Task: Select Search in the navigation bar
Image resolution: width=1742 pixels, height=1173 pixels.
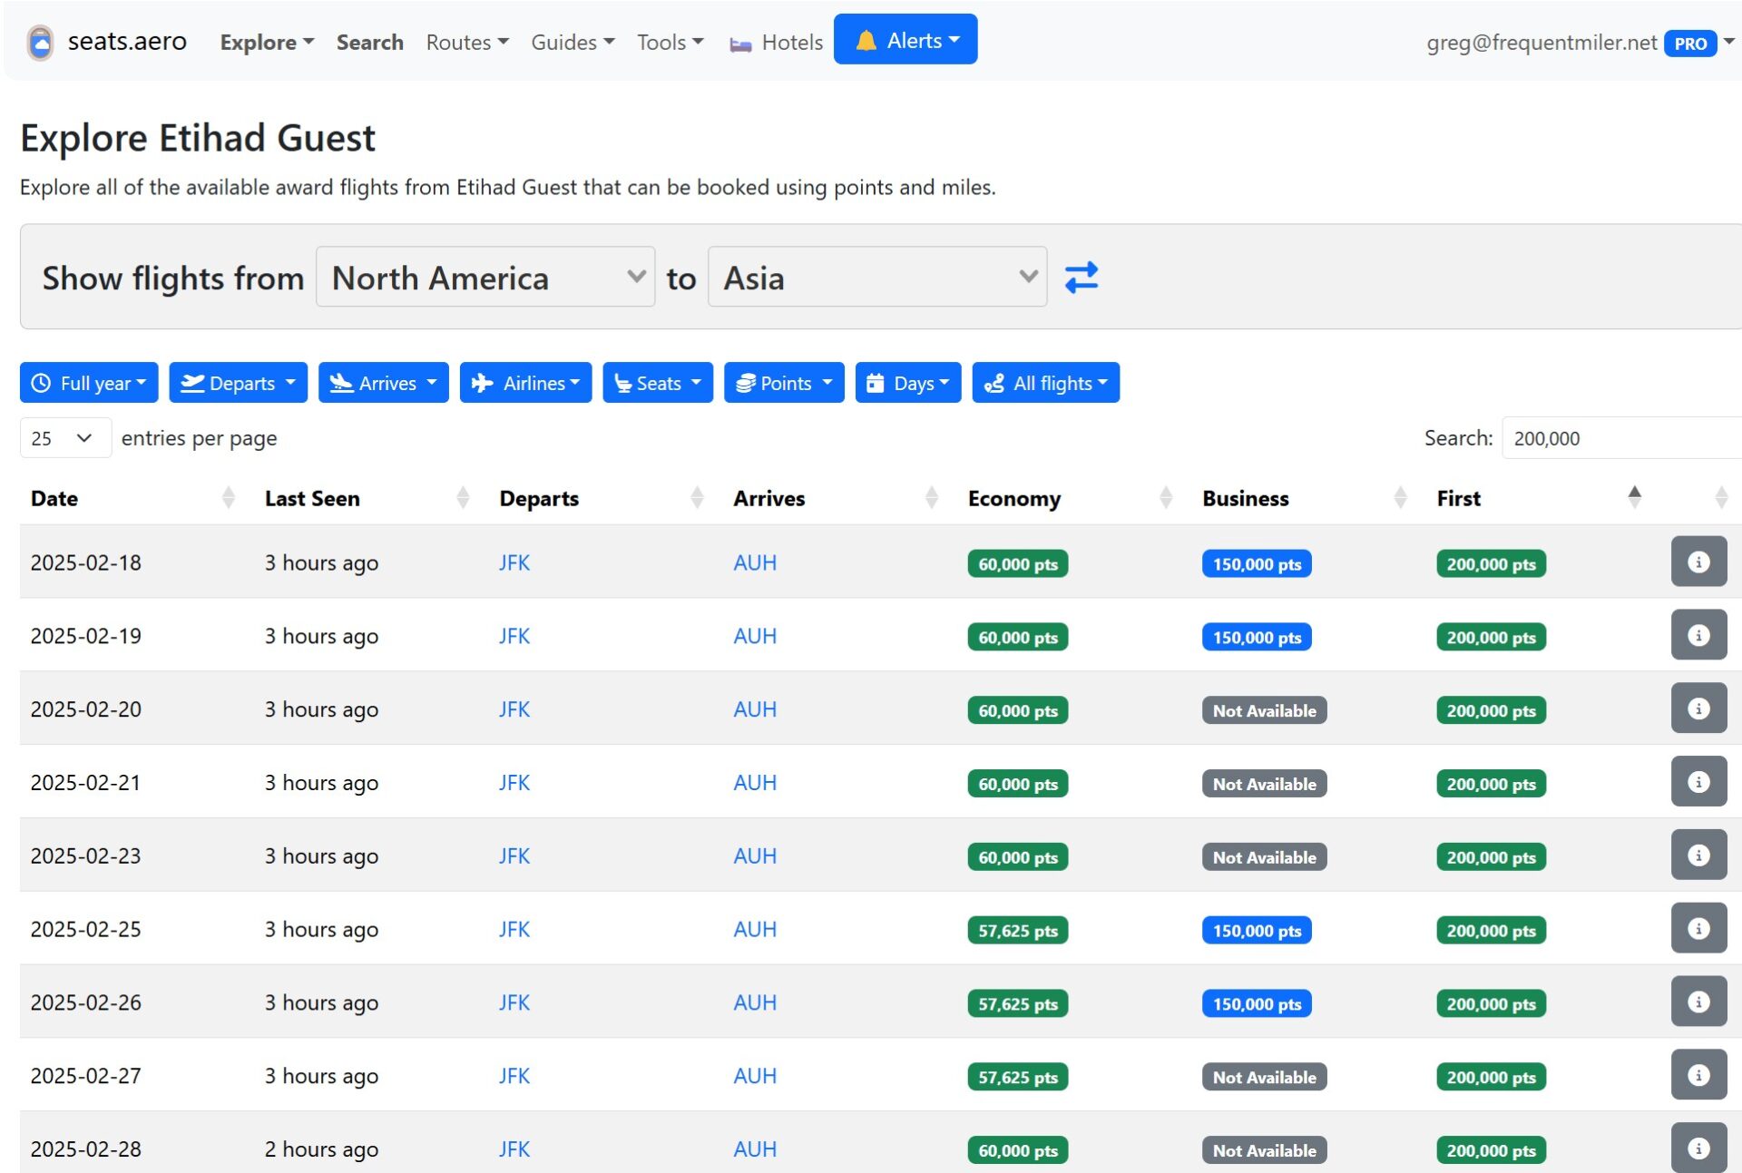Action: [369, 42]
